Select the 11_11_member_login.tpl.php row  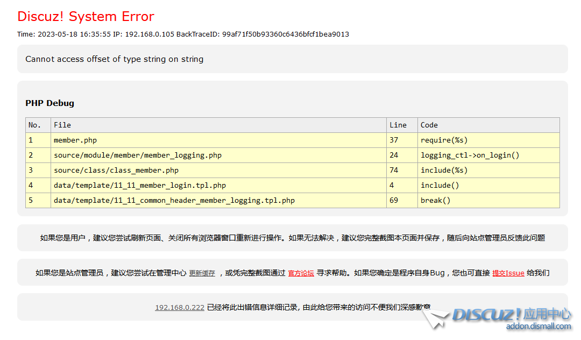click(139, 185)
